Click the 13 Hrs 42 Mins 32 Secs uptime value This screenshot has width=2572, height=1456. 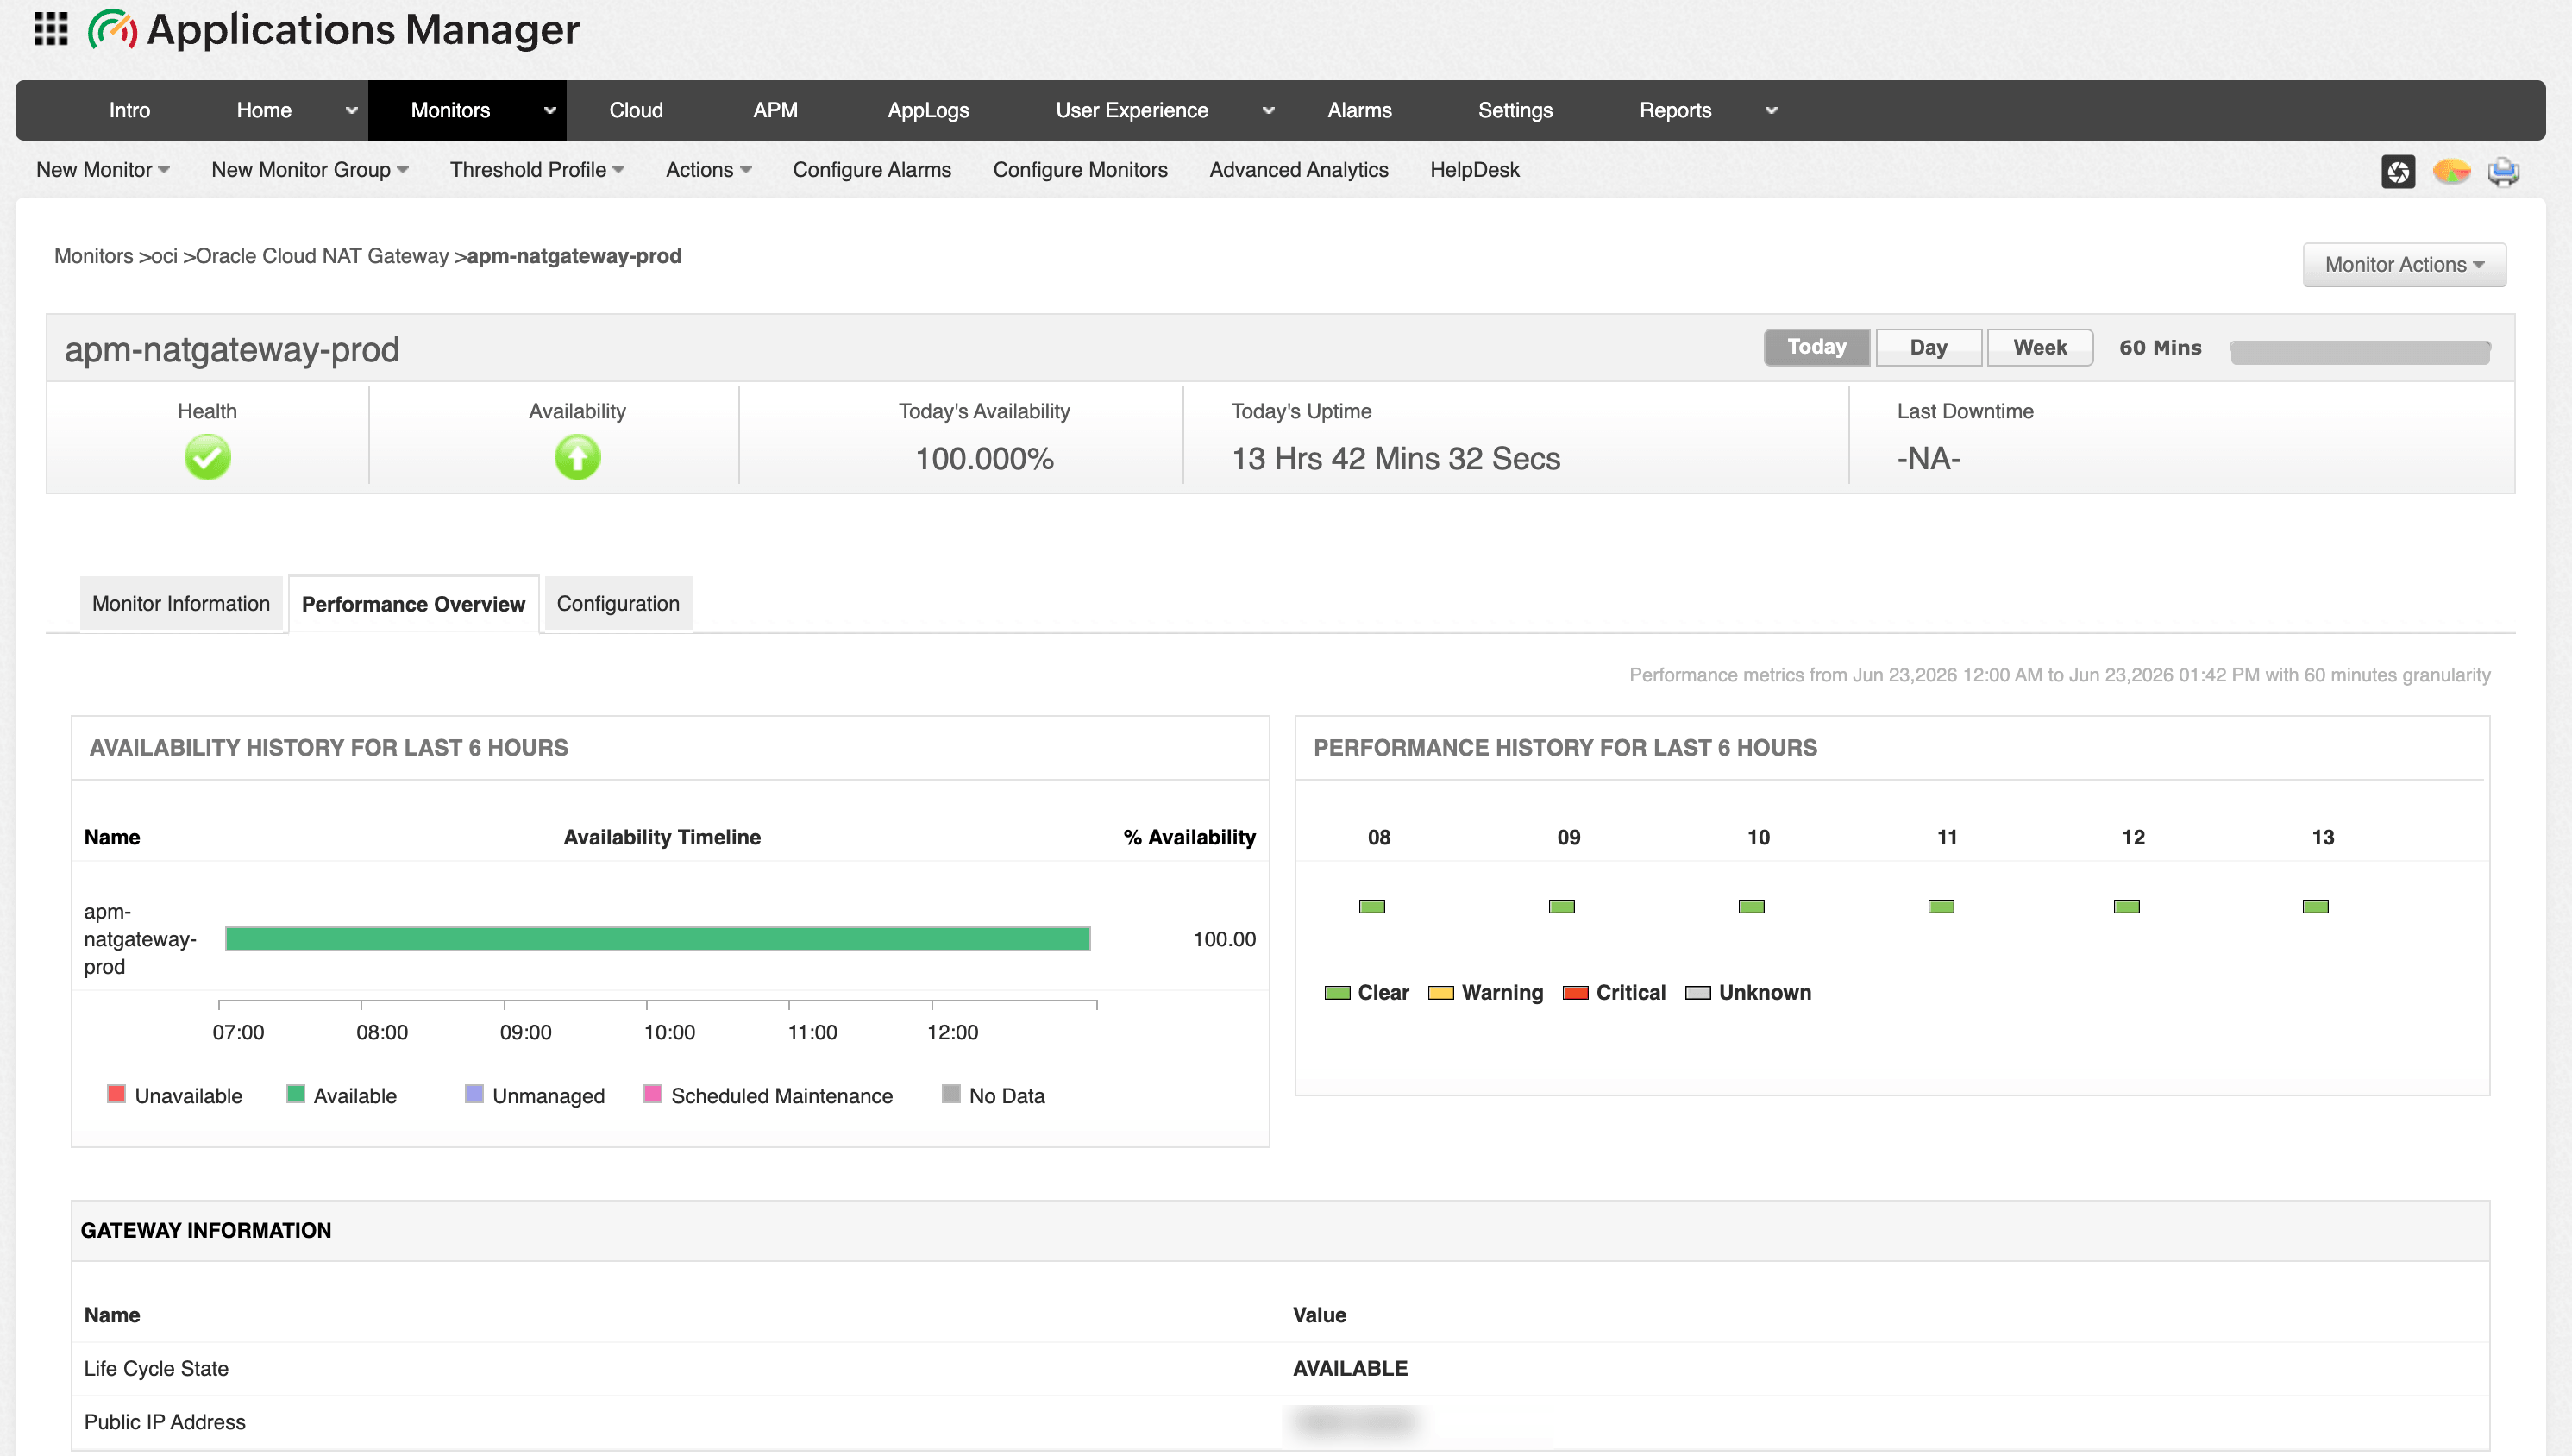(x=1395, y=458)
